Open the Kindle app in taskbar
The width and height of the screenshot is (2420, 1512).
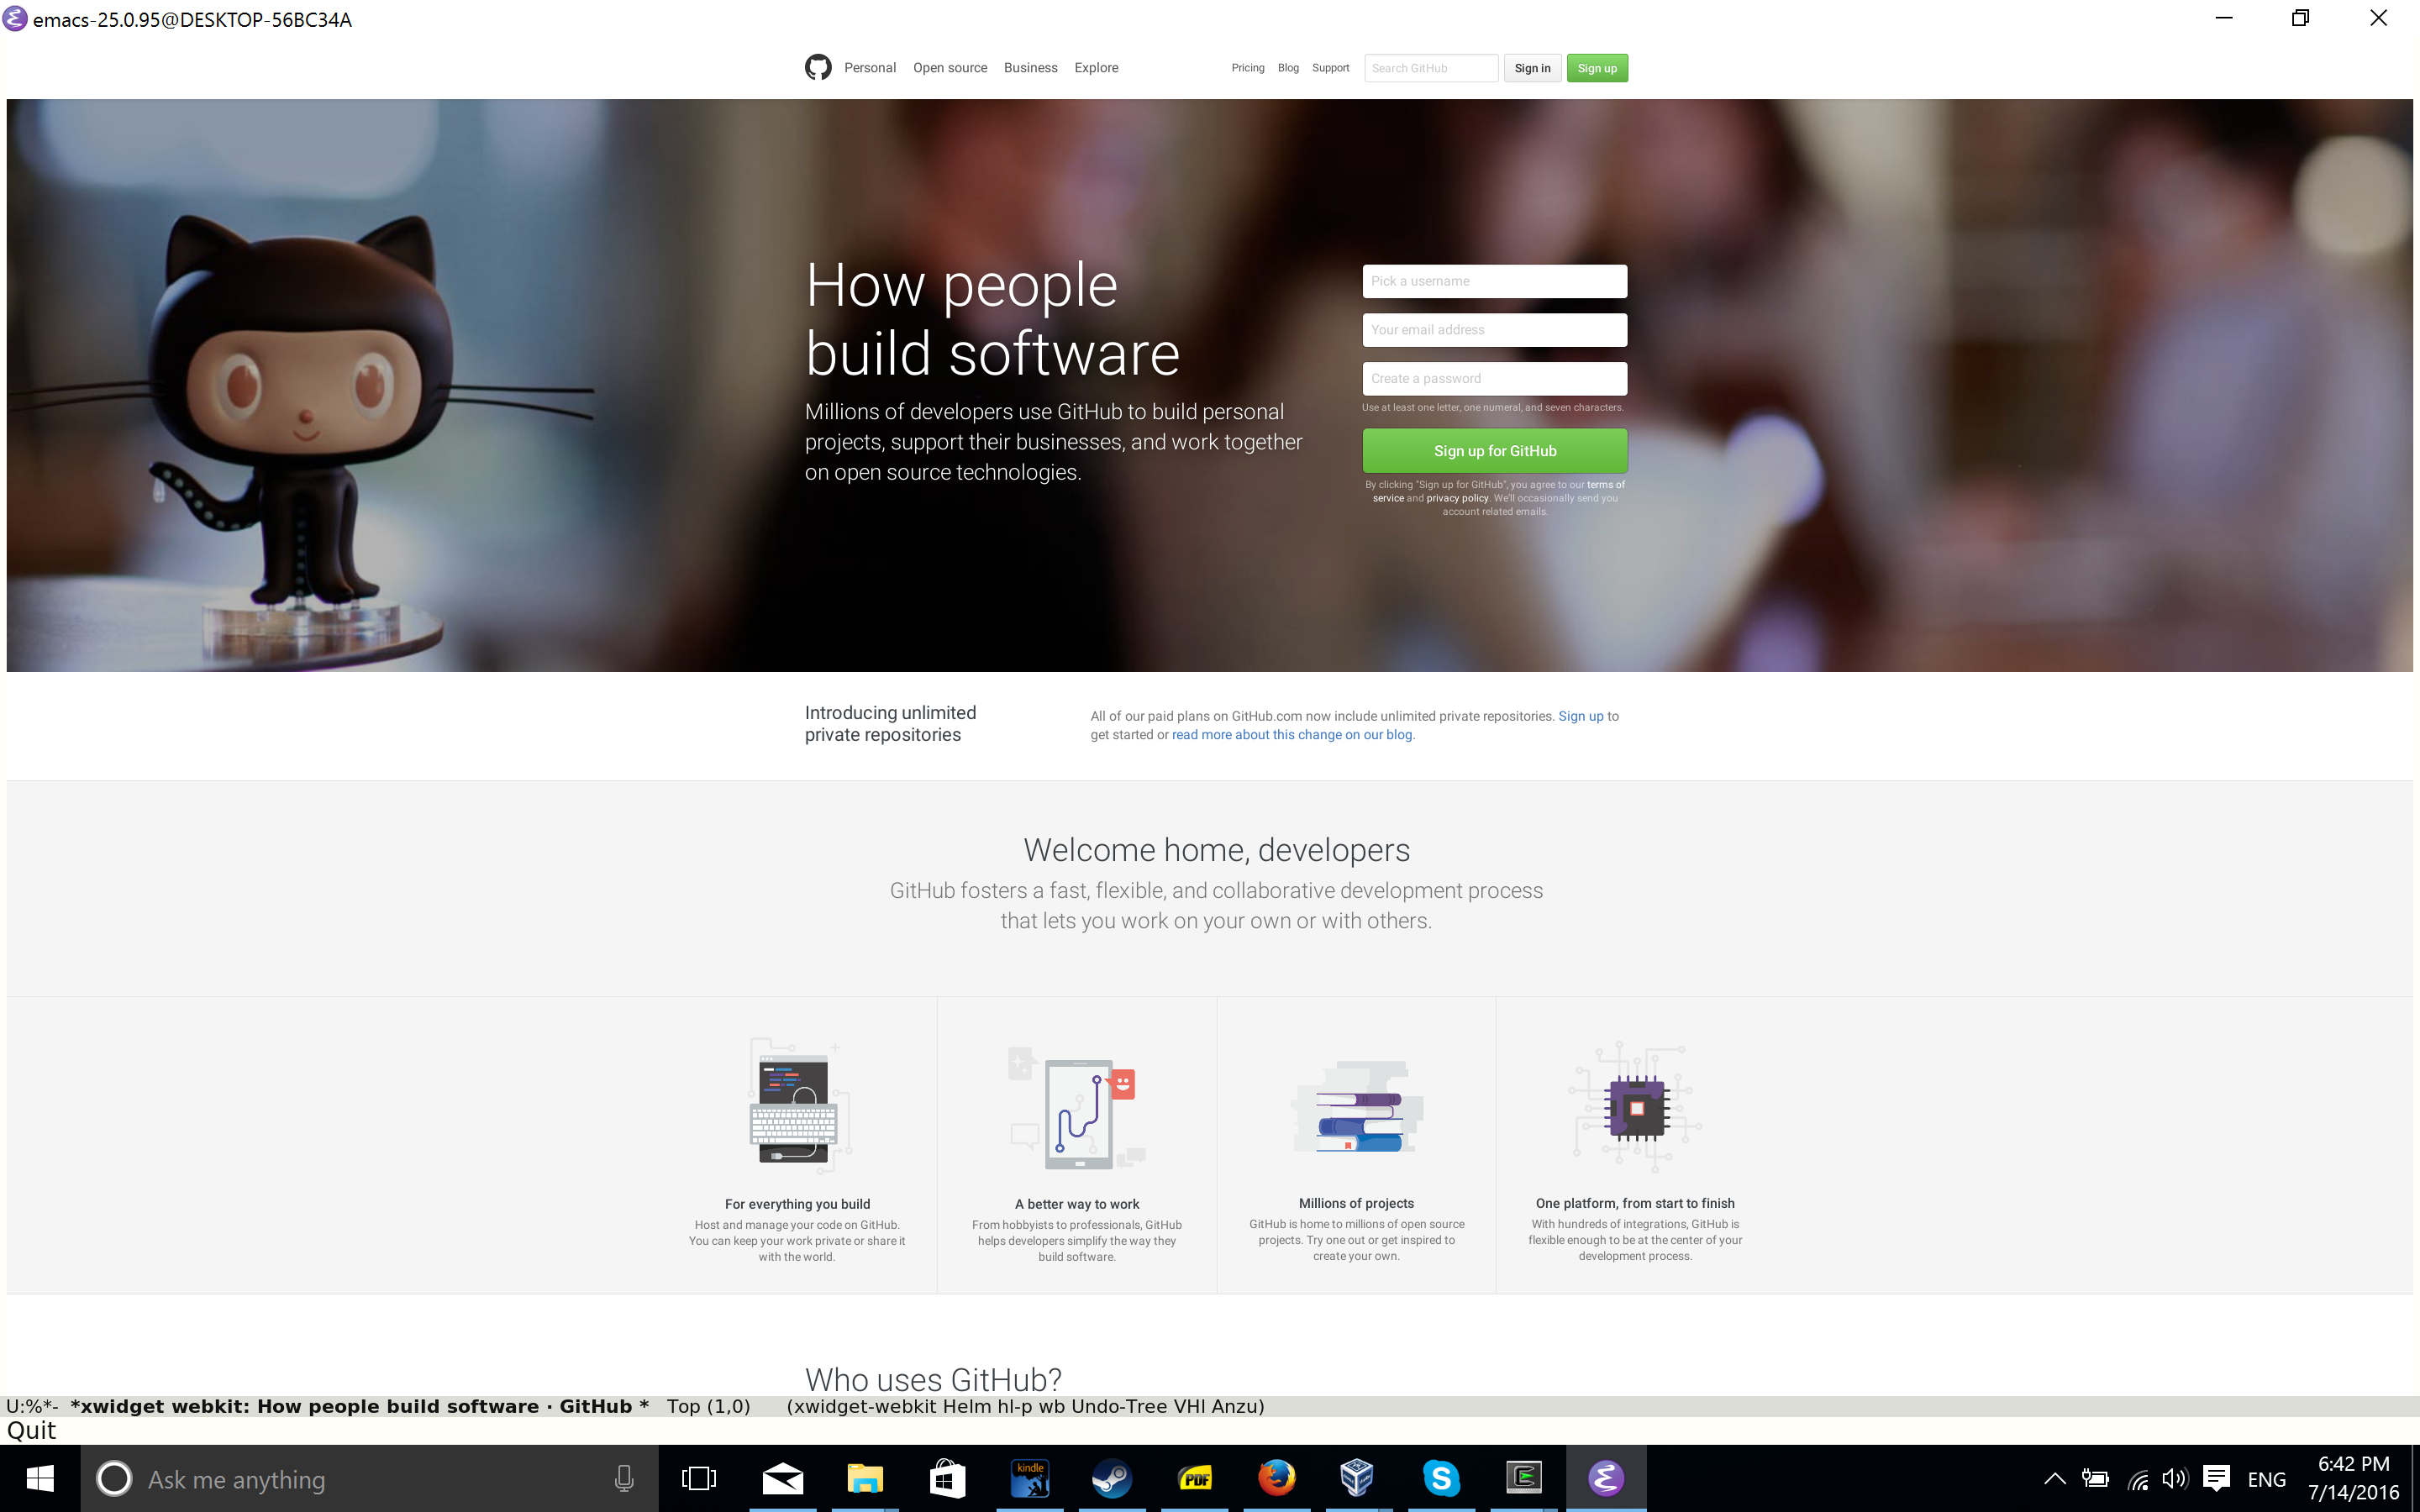click(1029, 1478)
